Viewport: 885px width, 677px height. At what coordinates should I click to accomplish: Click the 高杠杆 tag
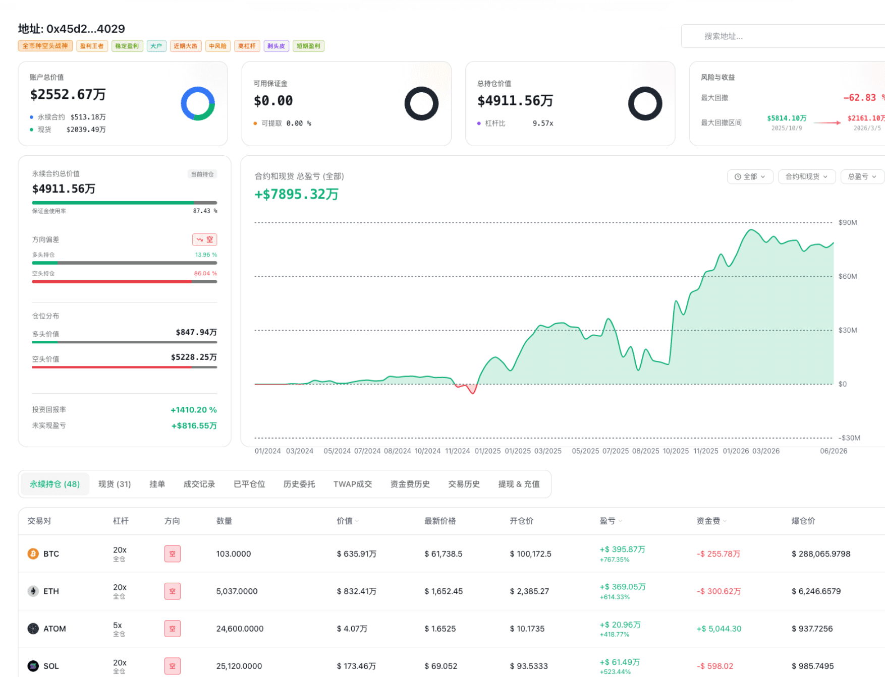point(247,46)
